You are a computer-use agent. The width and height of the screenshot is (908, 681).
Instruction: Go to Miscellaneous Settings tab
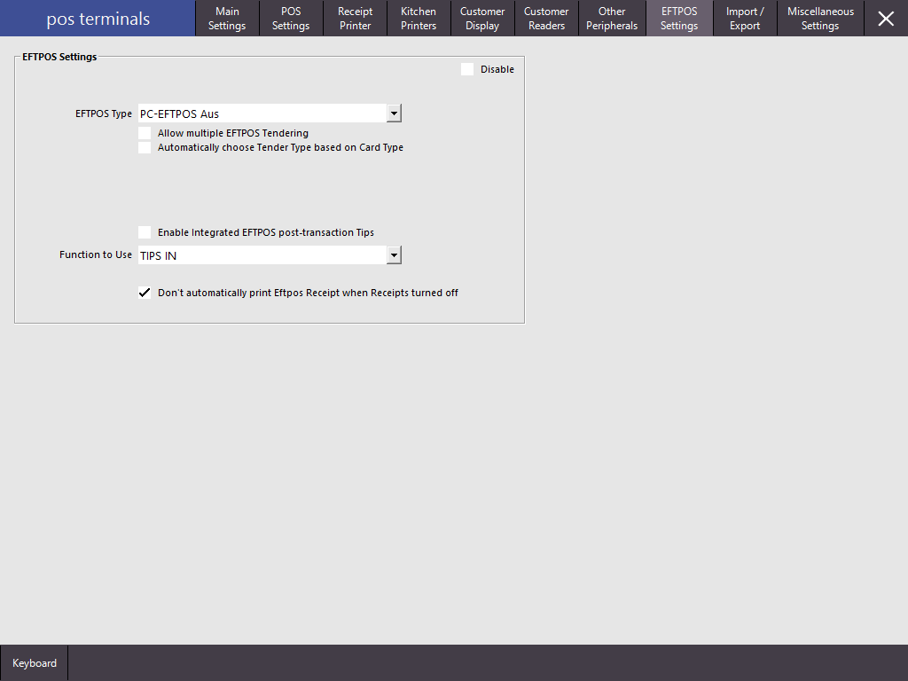pos(820,19)
